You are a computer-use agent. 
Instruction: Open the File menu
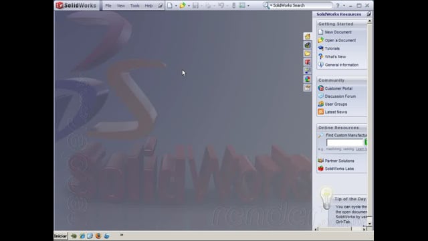(108, 6)
